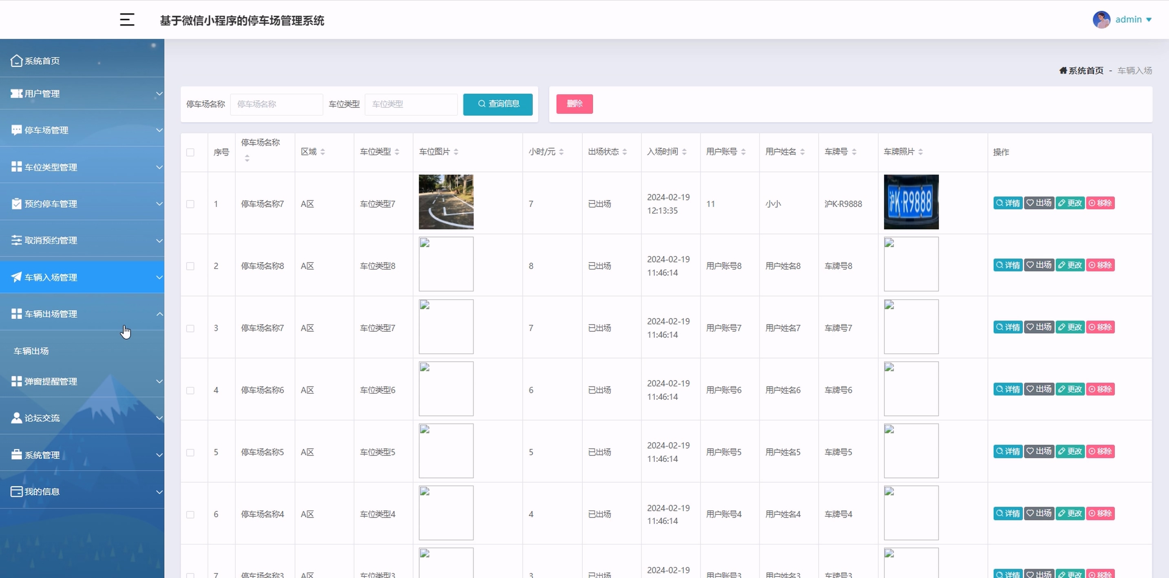Open the 论坛交流 menu entry
The height and width of the screenshot is (578, 1169).
coord(82,418)
